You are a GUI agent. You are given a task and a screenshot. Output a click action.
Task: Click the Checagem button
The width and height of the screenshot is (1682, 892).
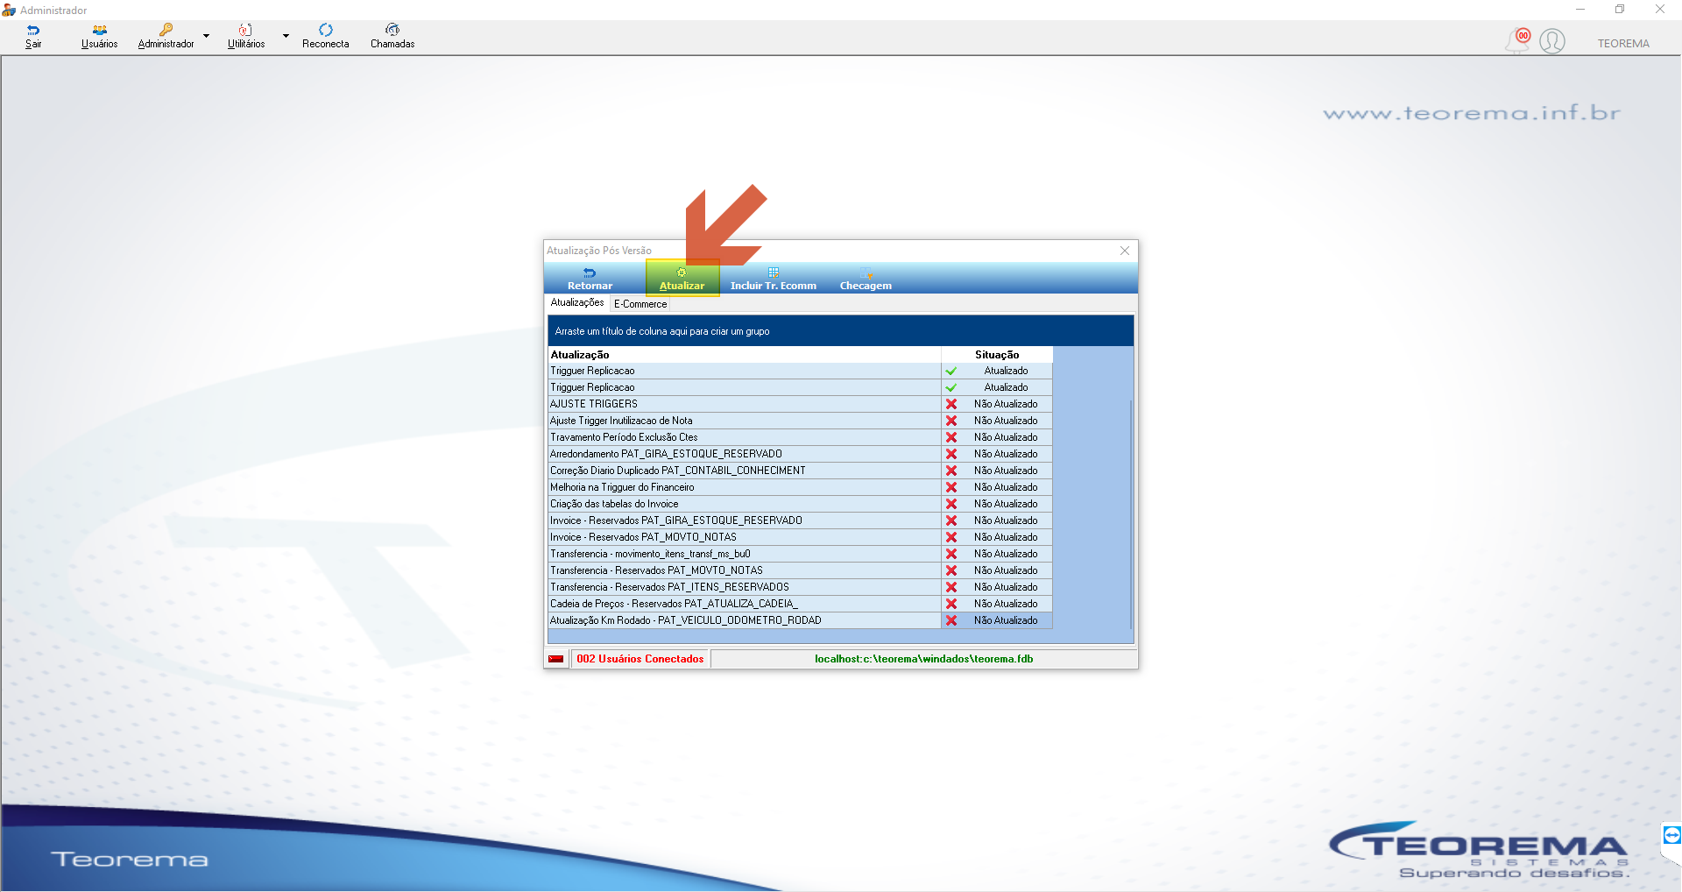tap(866, 279)
